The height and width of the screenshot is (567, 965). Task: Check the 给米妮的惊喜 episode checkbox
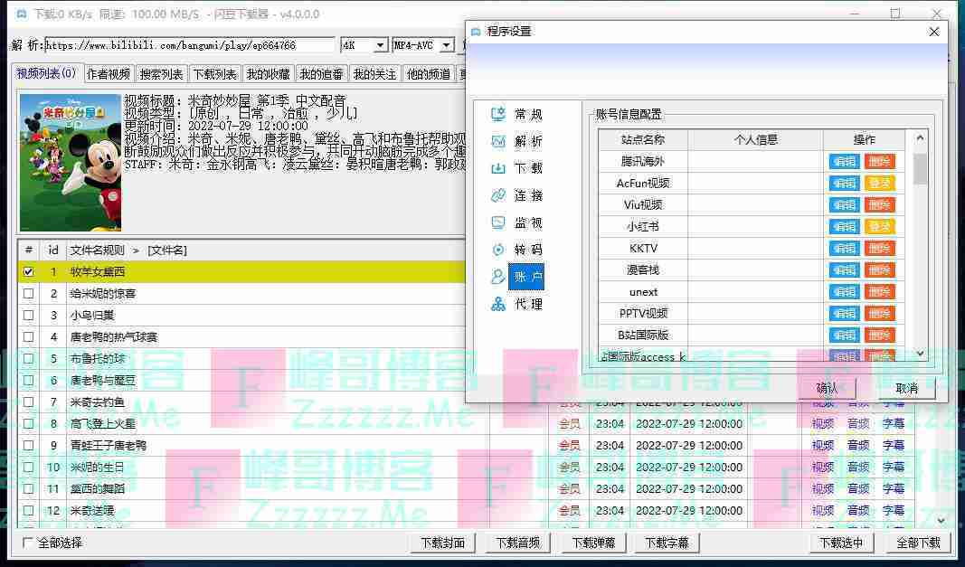[29, 293]
